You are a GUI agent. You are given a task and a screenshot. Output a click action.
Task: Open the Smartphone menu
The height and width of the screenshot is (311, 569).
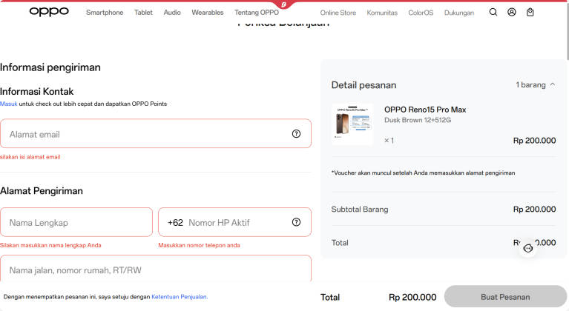(x=105, y=13)
